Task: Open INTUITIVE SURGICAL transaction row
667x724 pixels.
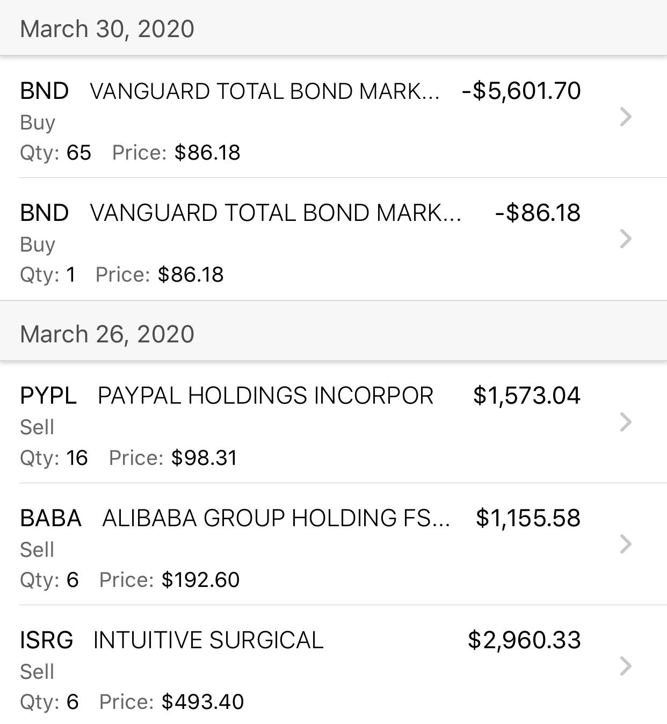Action: pyautogui.click(x=334, y=665)
